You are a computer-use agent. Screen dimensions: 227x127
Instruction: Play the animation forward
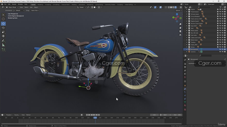[94, 115]
